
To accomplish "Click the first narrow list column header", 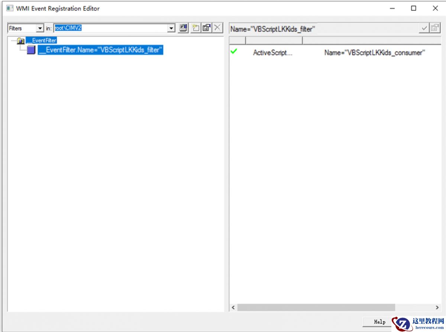I will (x=237, y=40).
